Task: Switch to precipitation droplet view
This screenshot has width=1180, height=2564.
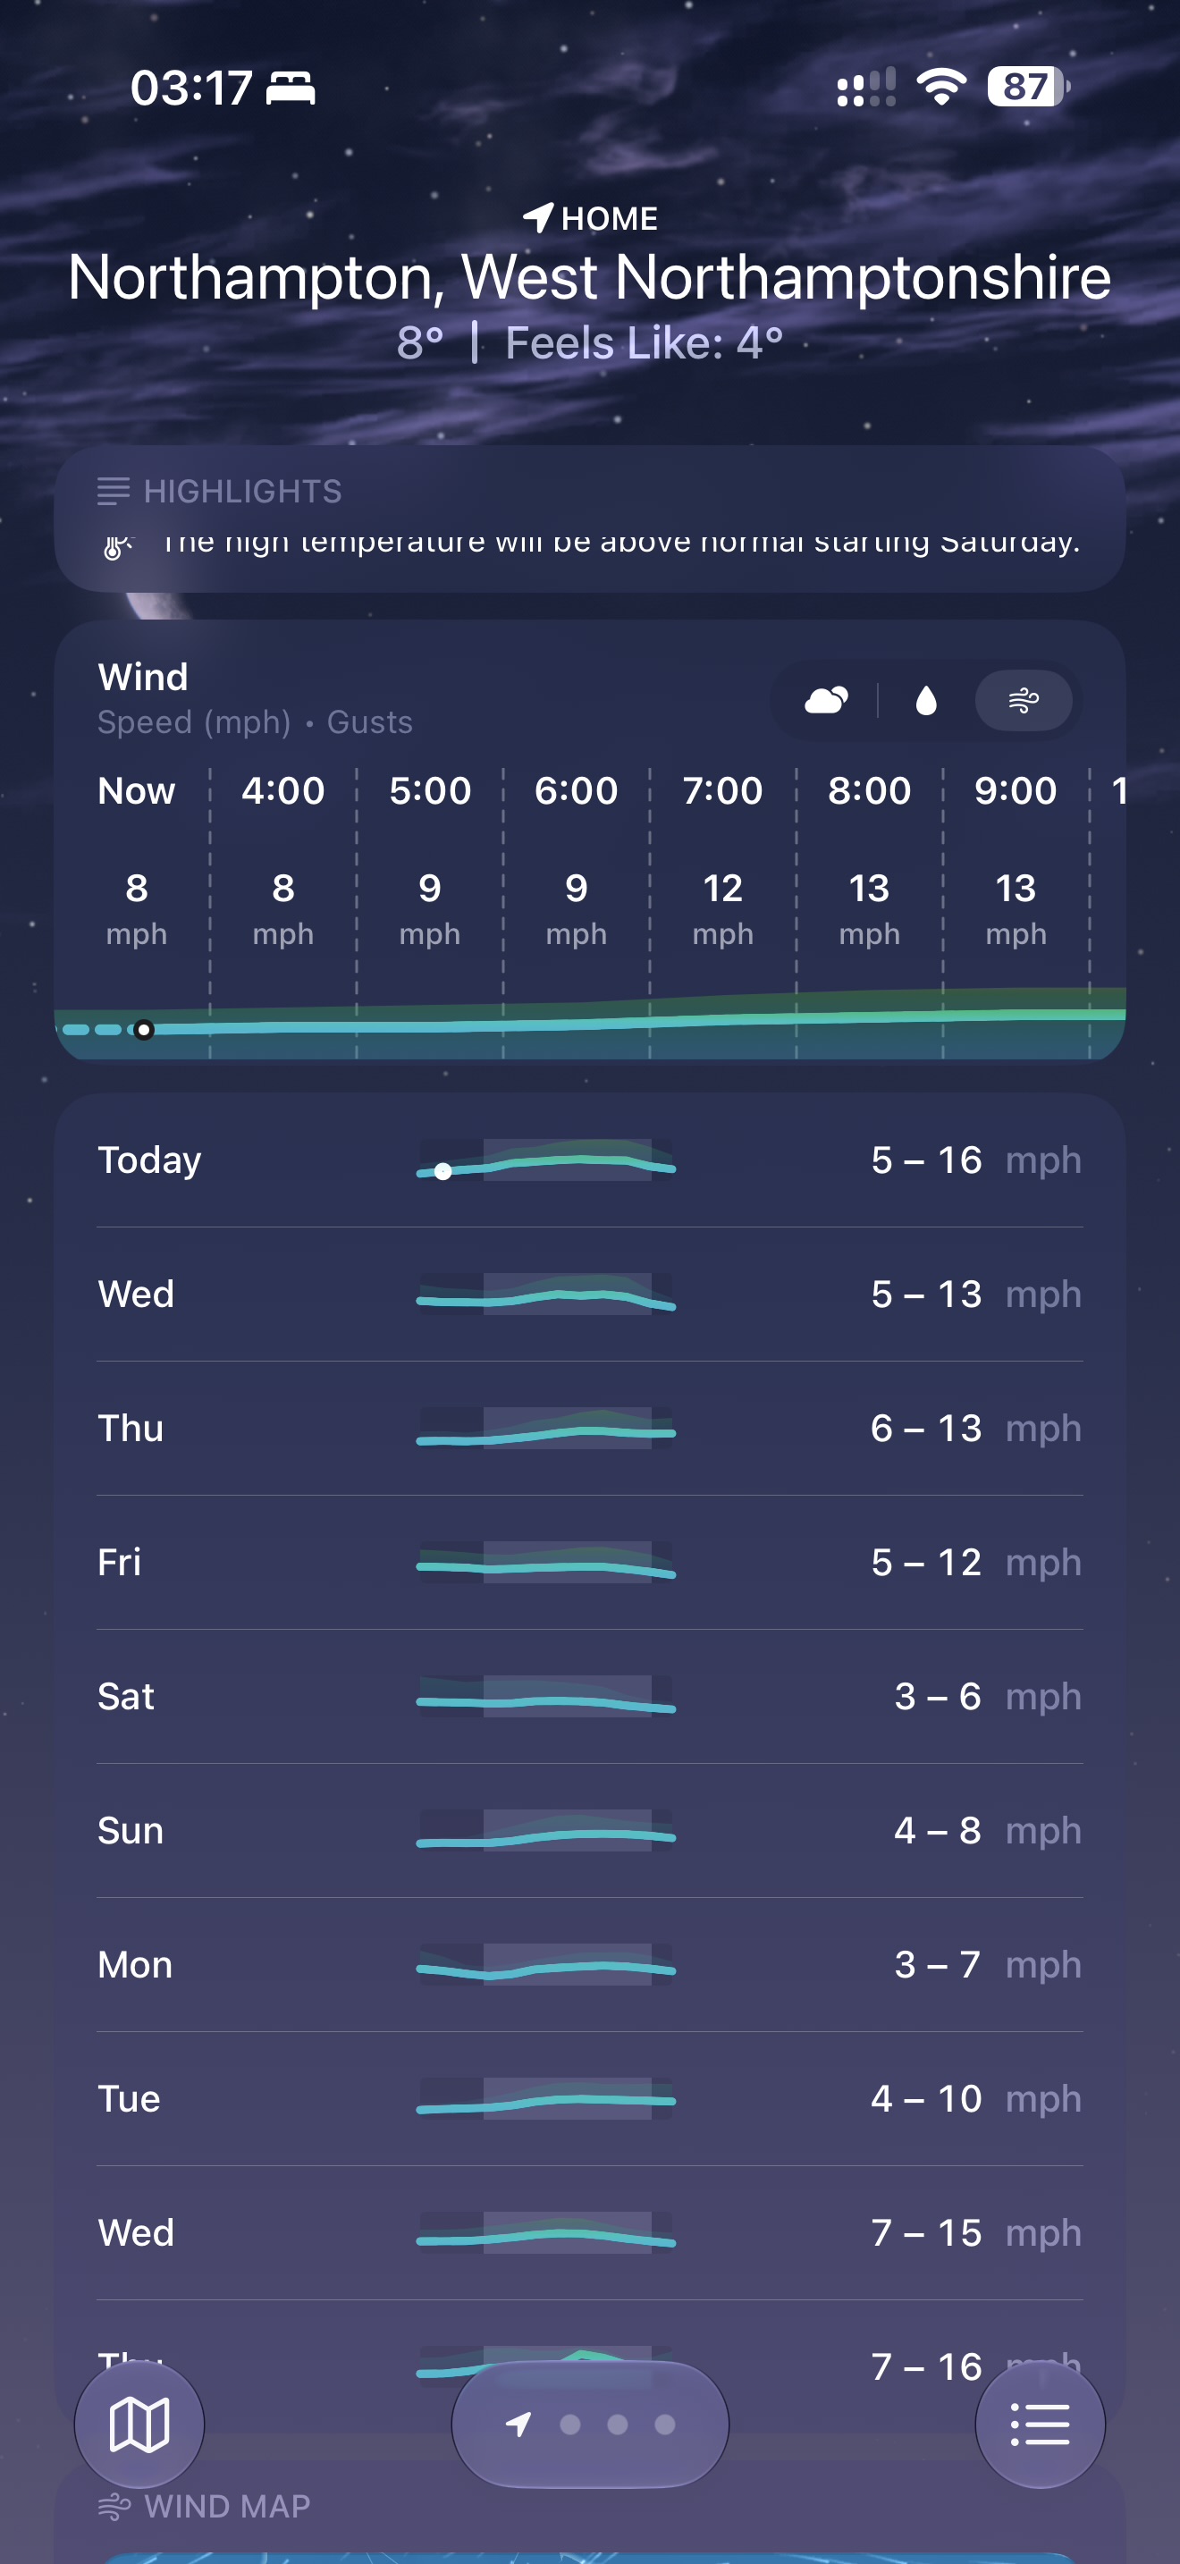Action: (926, 701)
